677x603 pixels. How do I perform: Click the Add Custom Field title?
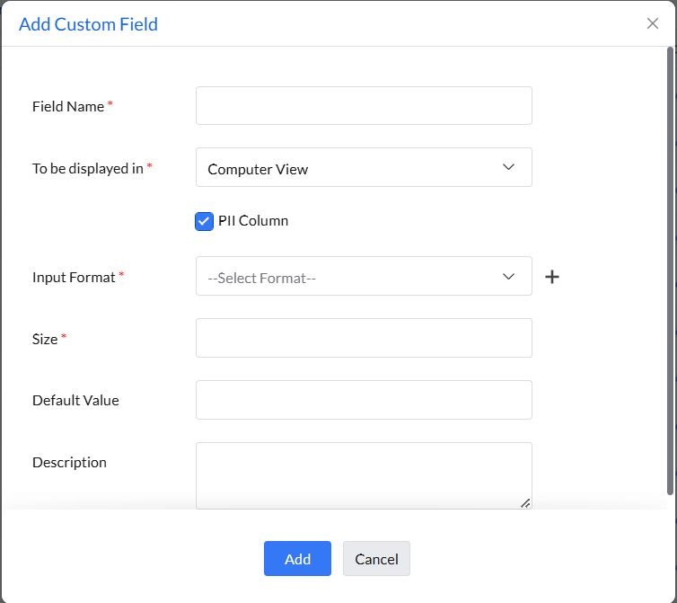pyautogui.click(x=88, y=24)
